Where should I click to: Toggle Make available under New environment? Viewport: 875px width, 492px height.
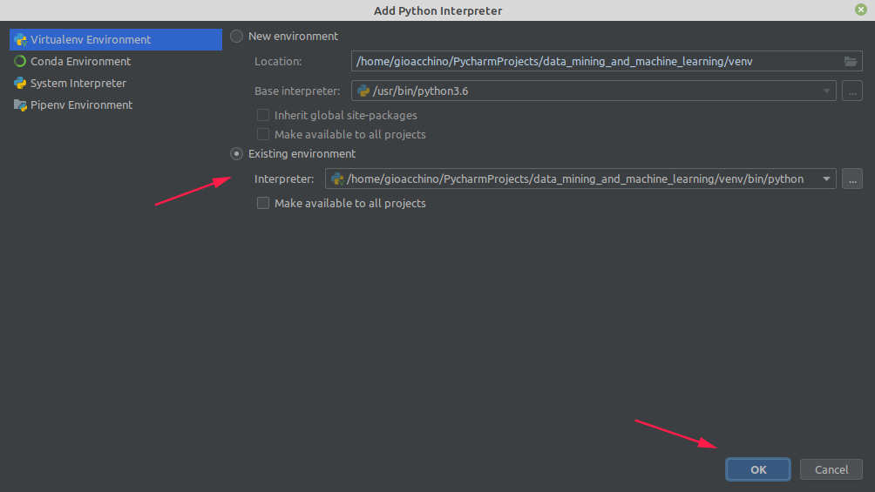(263, 134)
